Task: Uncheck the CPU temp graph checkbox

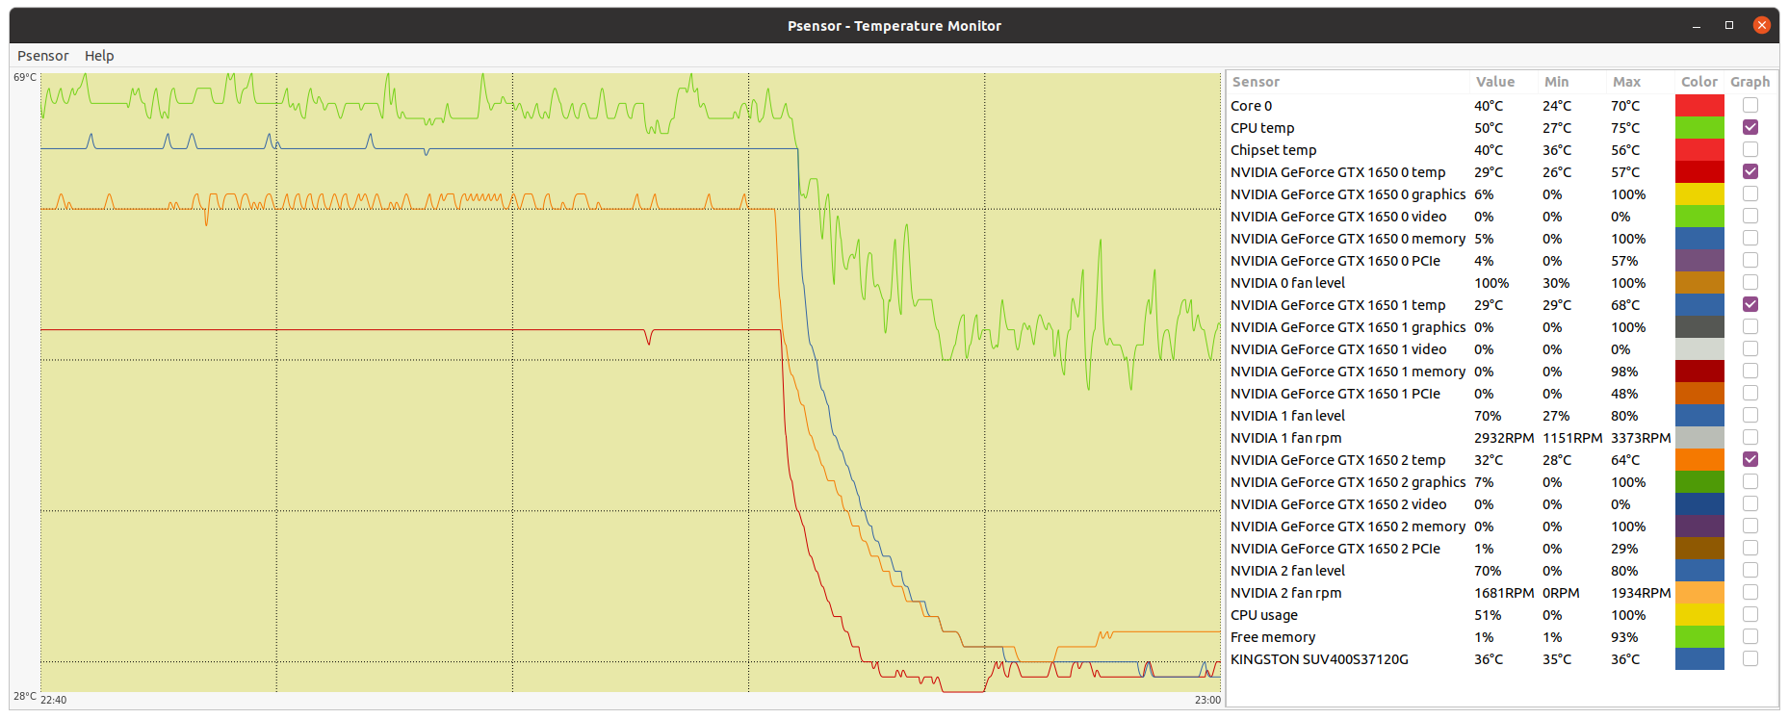Action: tap(1750, 127)
